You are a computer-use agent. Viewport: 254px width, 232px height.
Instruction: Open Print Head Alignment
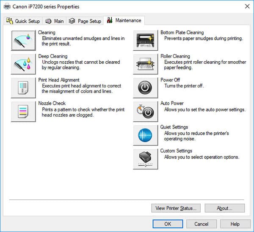click(x=23, y=88)
